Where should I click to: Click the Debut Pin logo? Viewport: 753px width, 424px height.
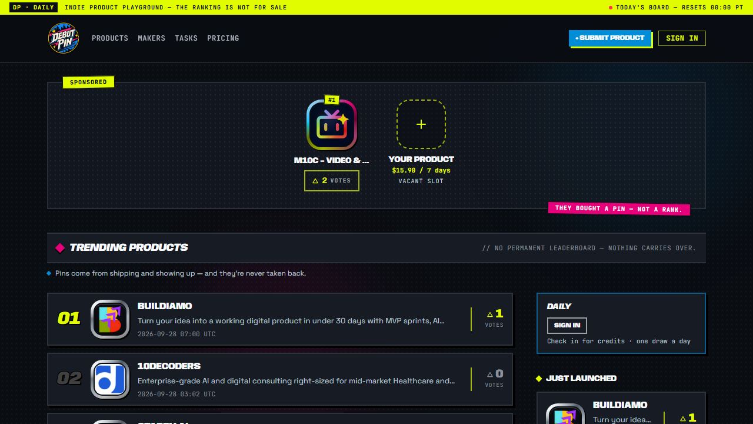coord(64,38)
